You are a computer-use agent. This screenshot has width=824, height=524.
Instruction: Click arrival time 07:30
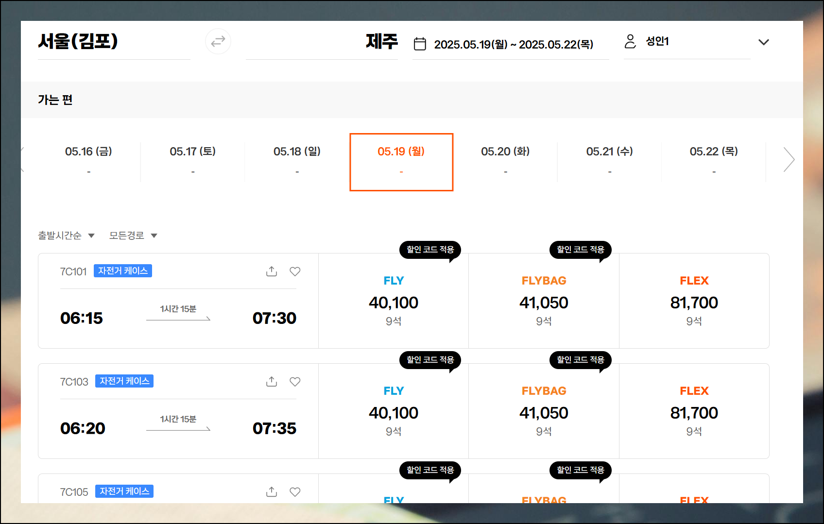275,318
